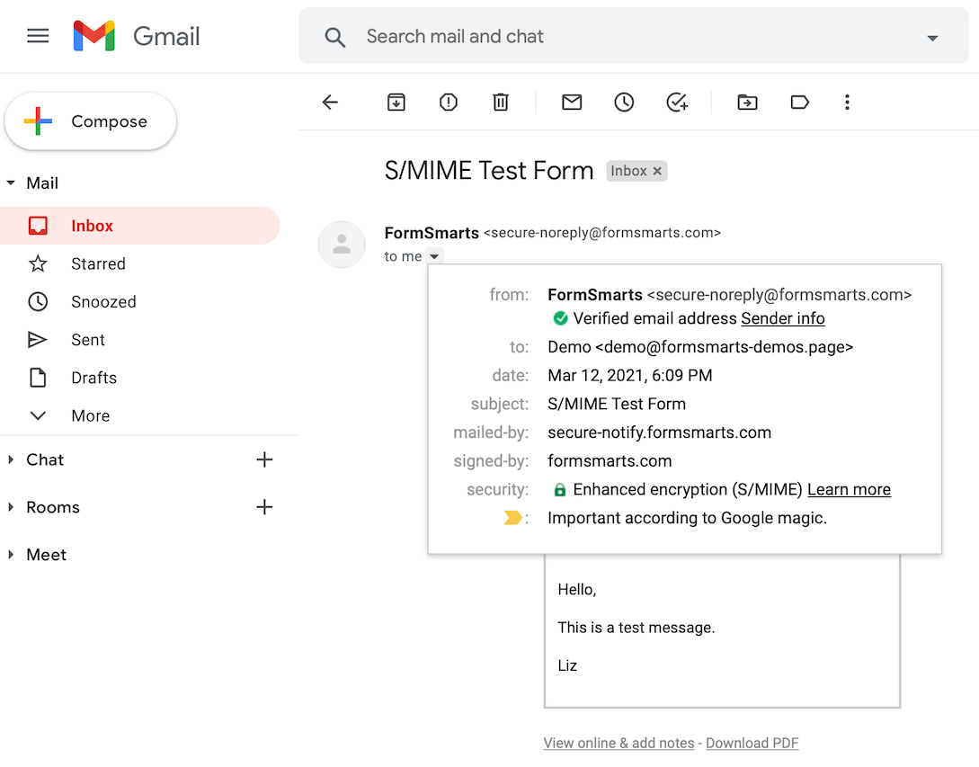979x767 pixels.
Task: Click the email subject 'S/MIME Test Form' heading
Action: pos(489,171)
